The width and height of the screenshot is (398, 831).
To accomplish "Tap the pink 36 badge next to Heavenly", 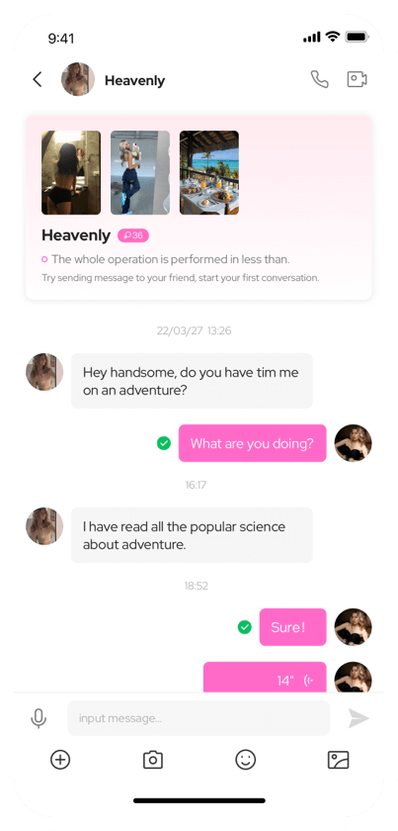I will coord(133,235).
